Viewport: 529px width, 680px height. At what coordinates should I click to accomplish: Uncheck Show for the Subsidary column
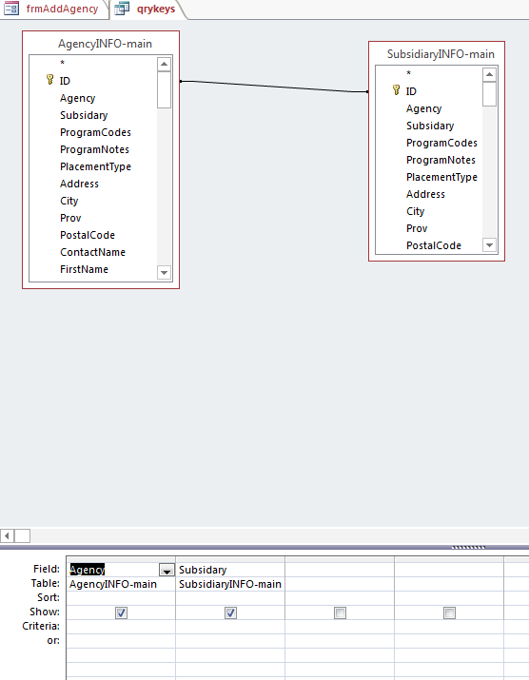point(230,612)
